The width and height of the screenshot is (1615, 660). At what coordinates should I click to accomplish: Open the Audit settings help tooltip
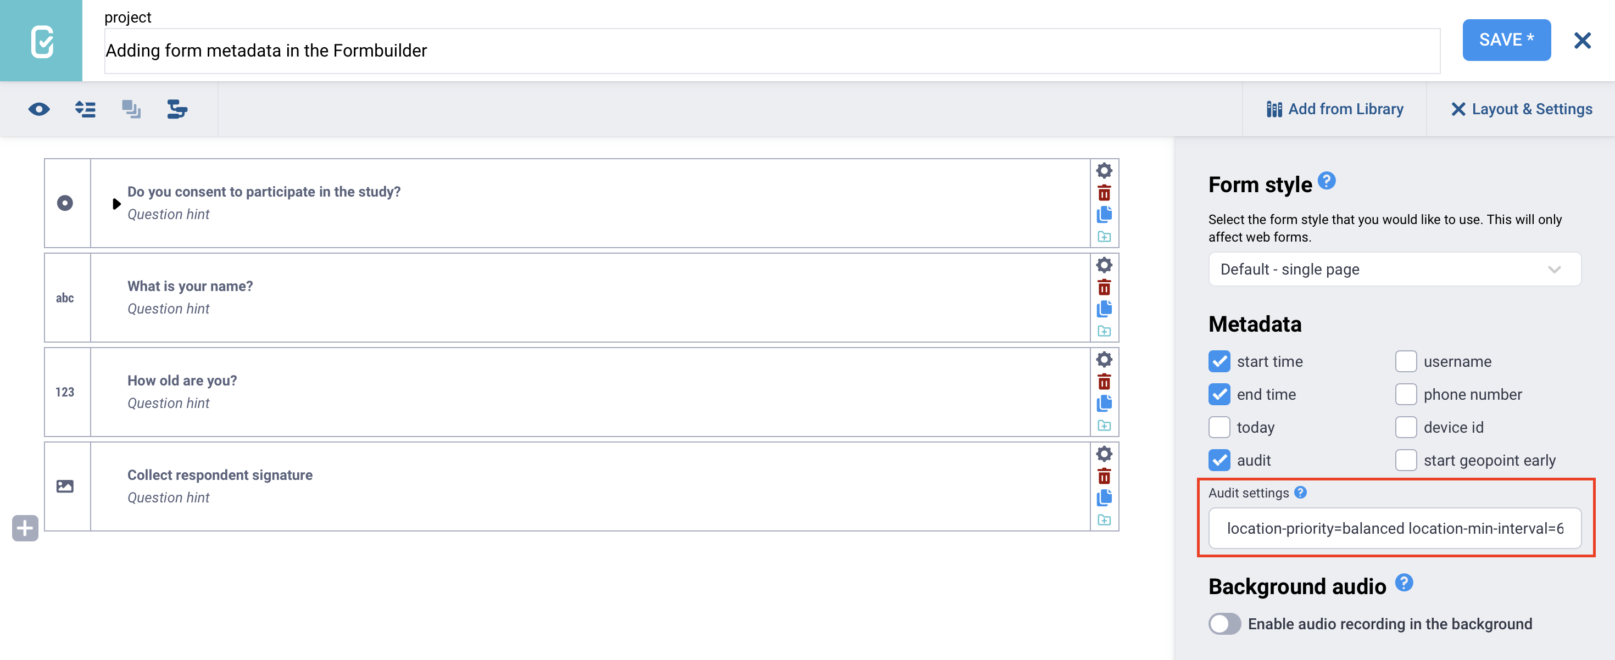pyautogui.click(x=1301, y=493)
